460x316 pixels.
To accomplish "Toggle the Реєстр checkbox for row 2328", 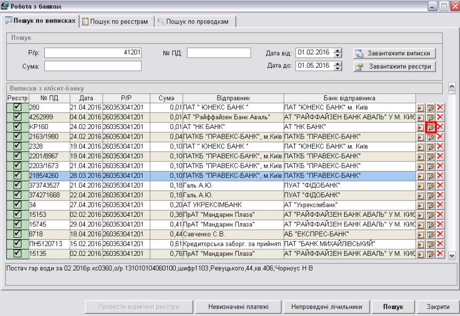I will pos(17,147).
